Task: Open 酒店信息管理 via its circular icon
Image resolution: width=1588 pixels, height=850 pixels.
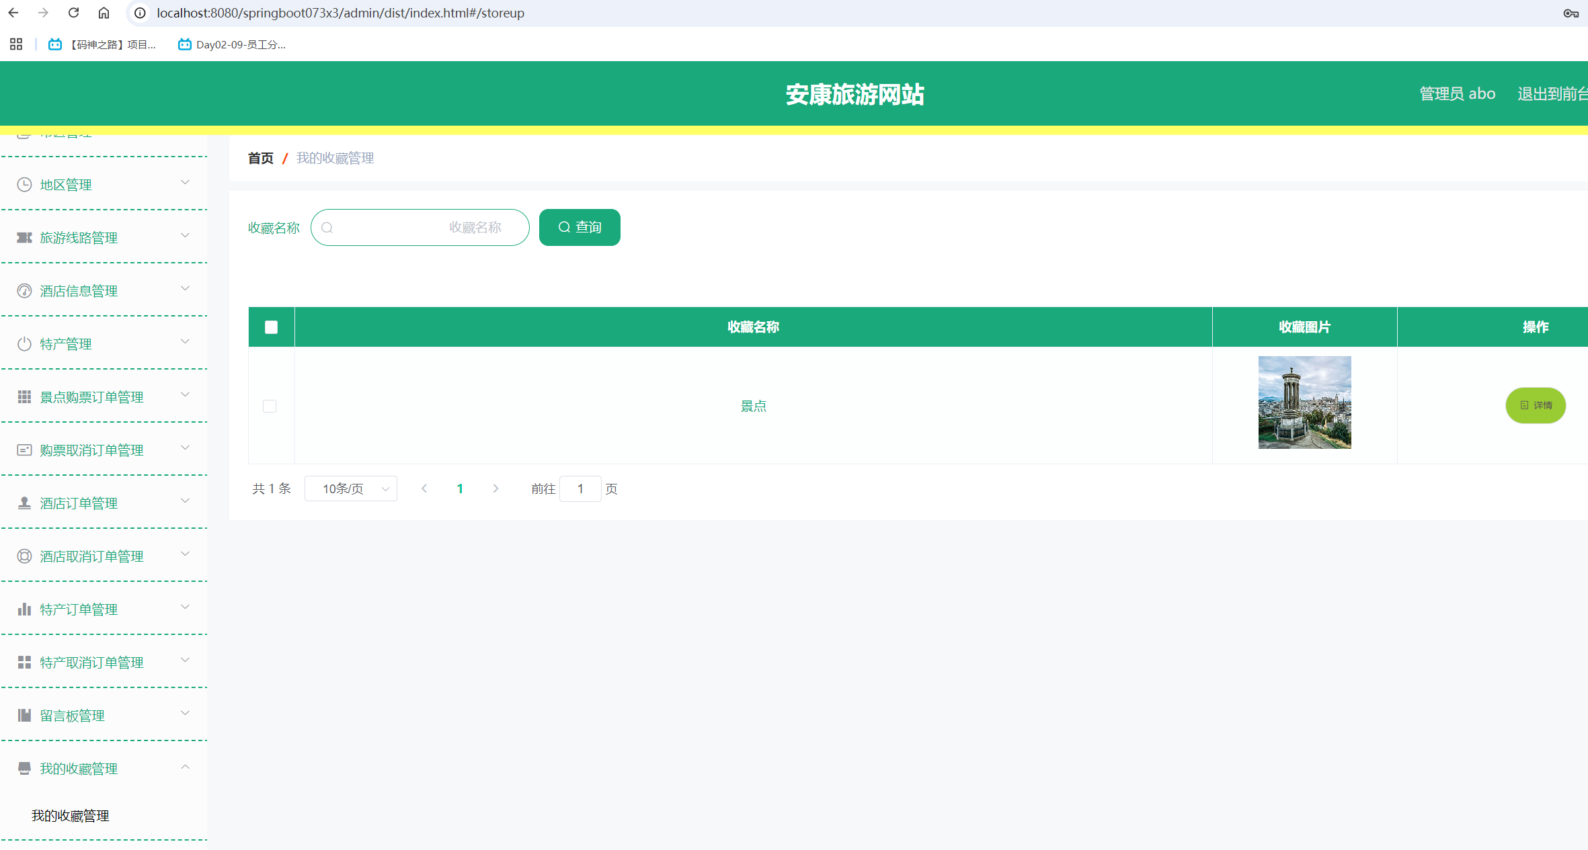Action: pyautogui.click(x=24, y=290)
